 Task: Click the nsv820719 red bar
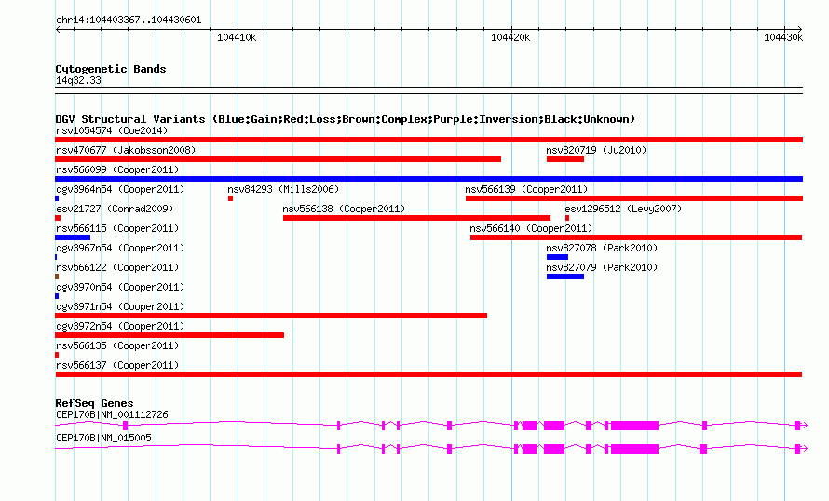pos(565,159)
